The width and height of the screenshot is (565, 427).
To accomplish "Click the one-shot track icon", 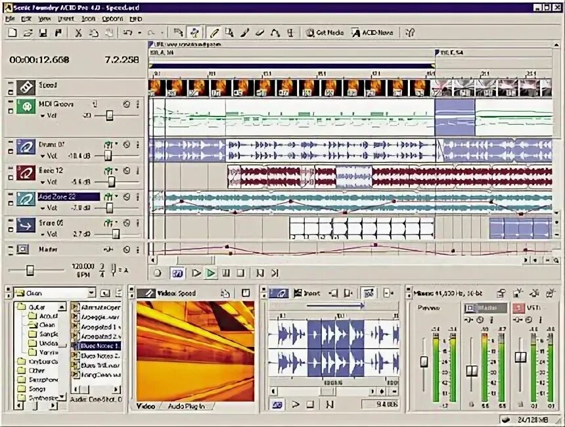I will coord(26,225).
